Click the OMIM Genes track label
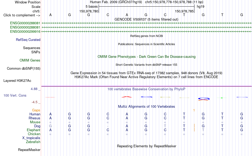The height and width of the screenshot is (156, 252). click(x=30, y=60)
